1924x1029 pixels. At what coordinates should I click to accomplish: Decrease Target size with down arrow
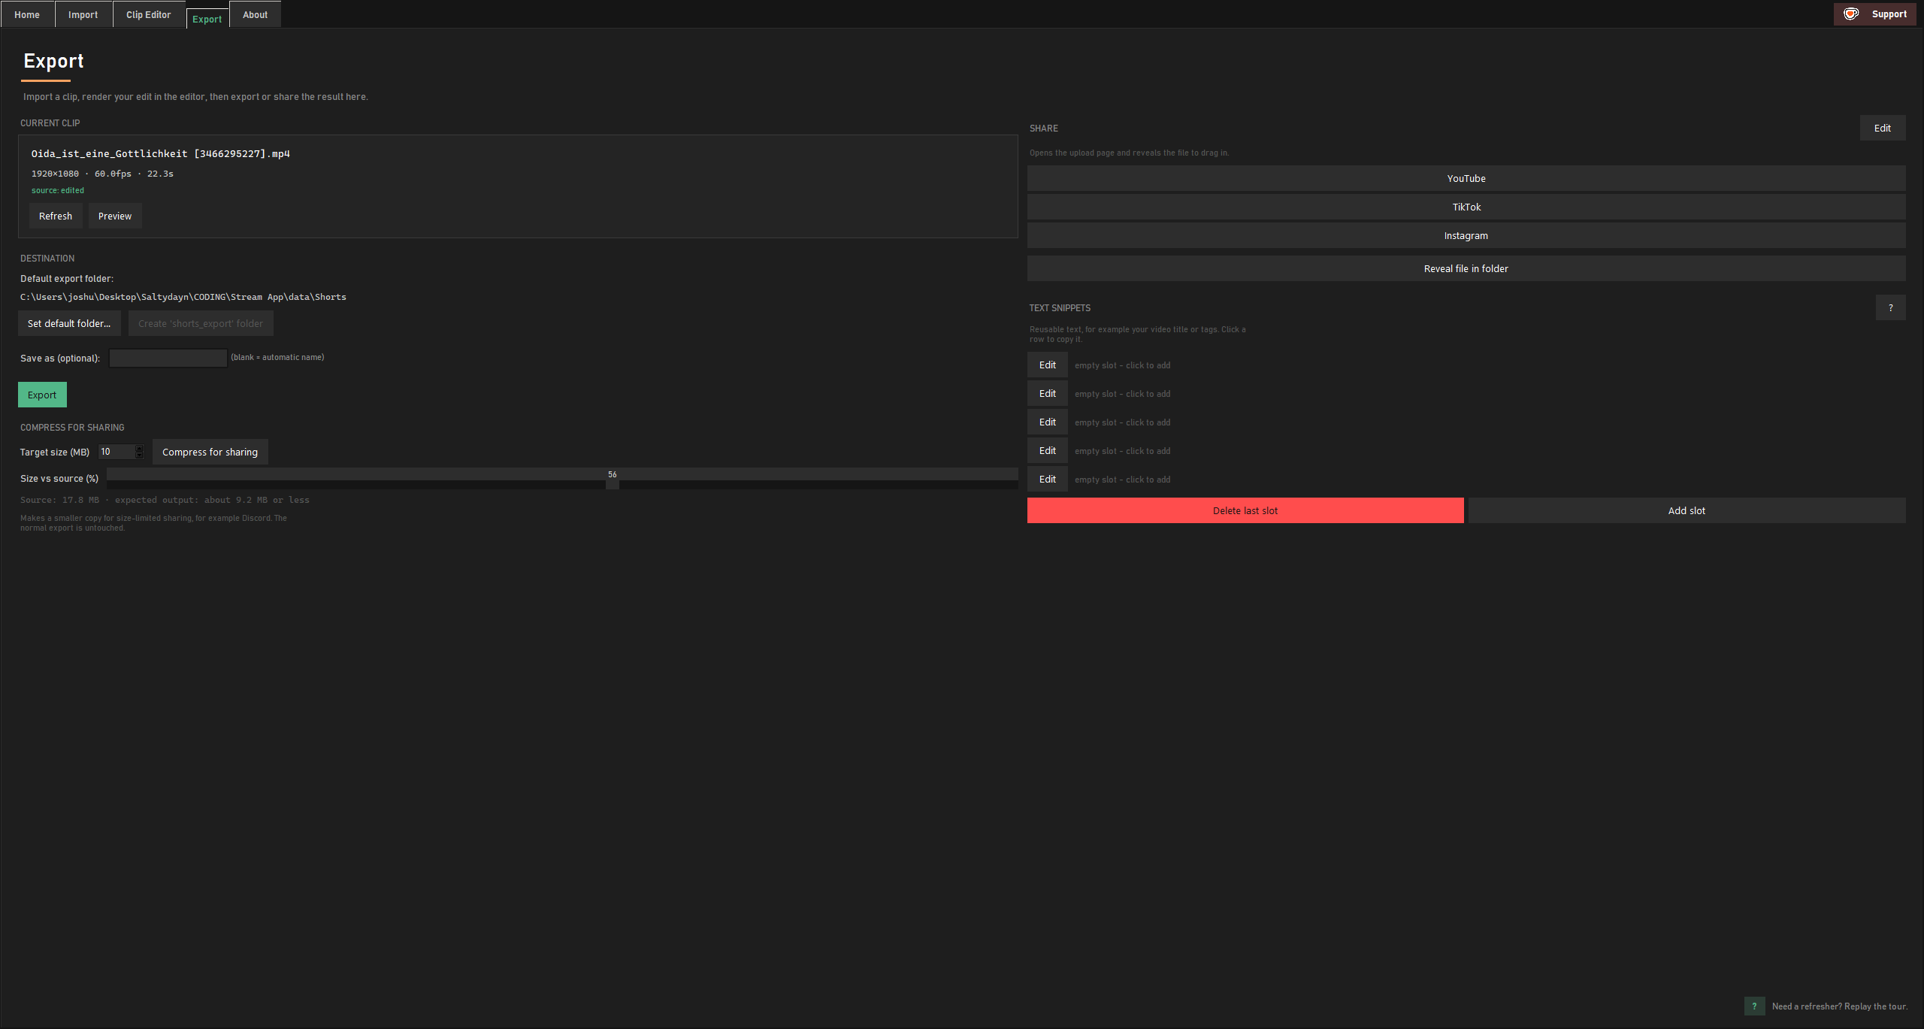[139, 455]
